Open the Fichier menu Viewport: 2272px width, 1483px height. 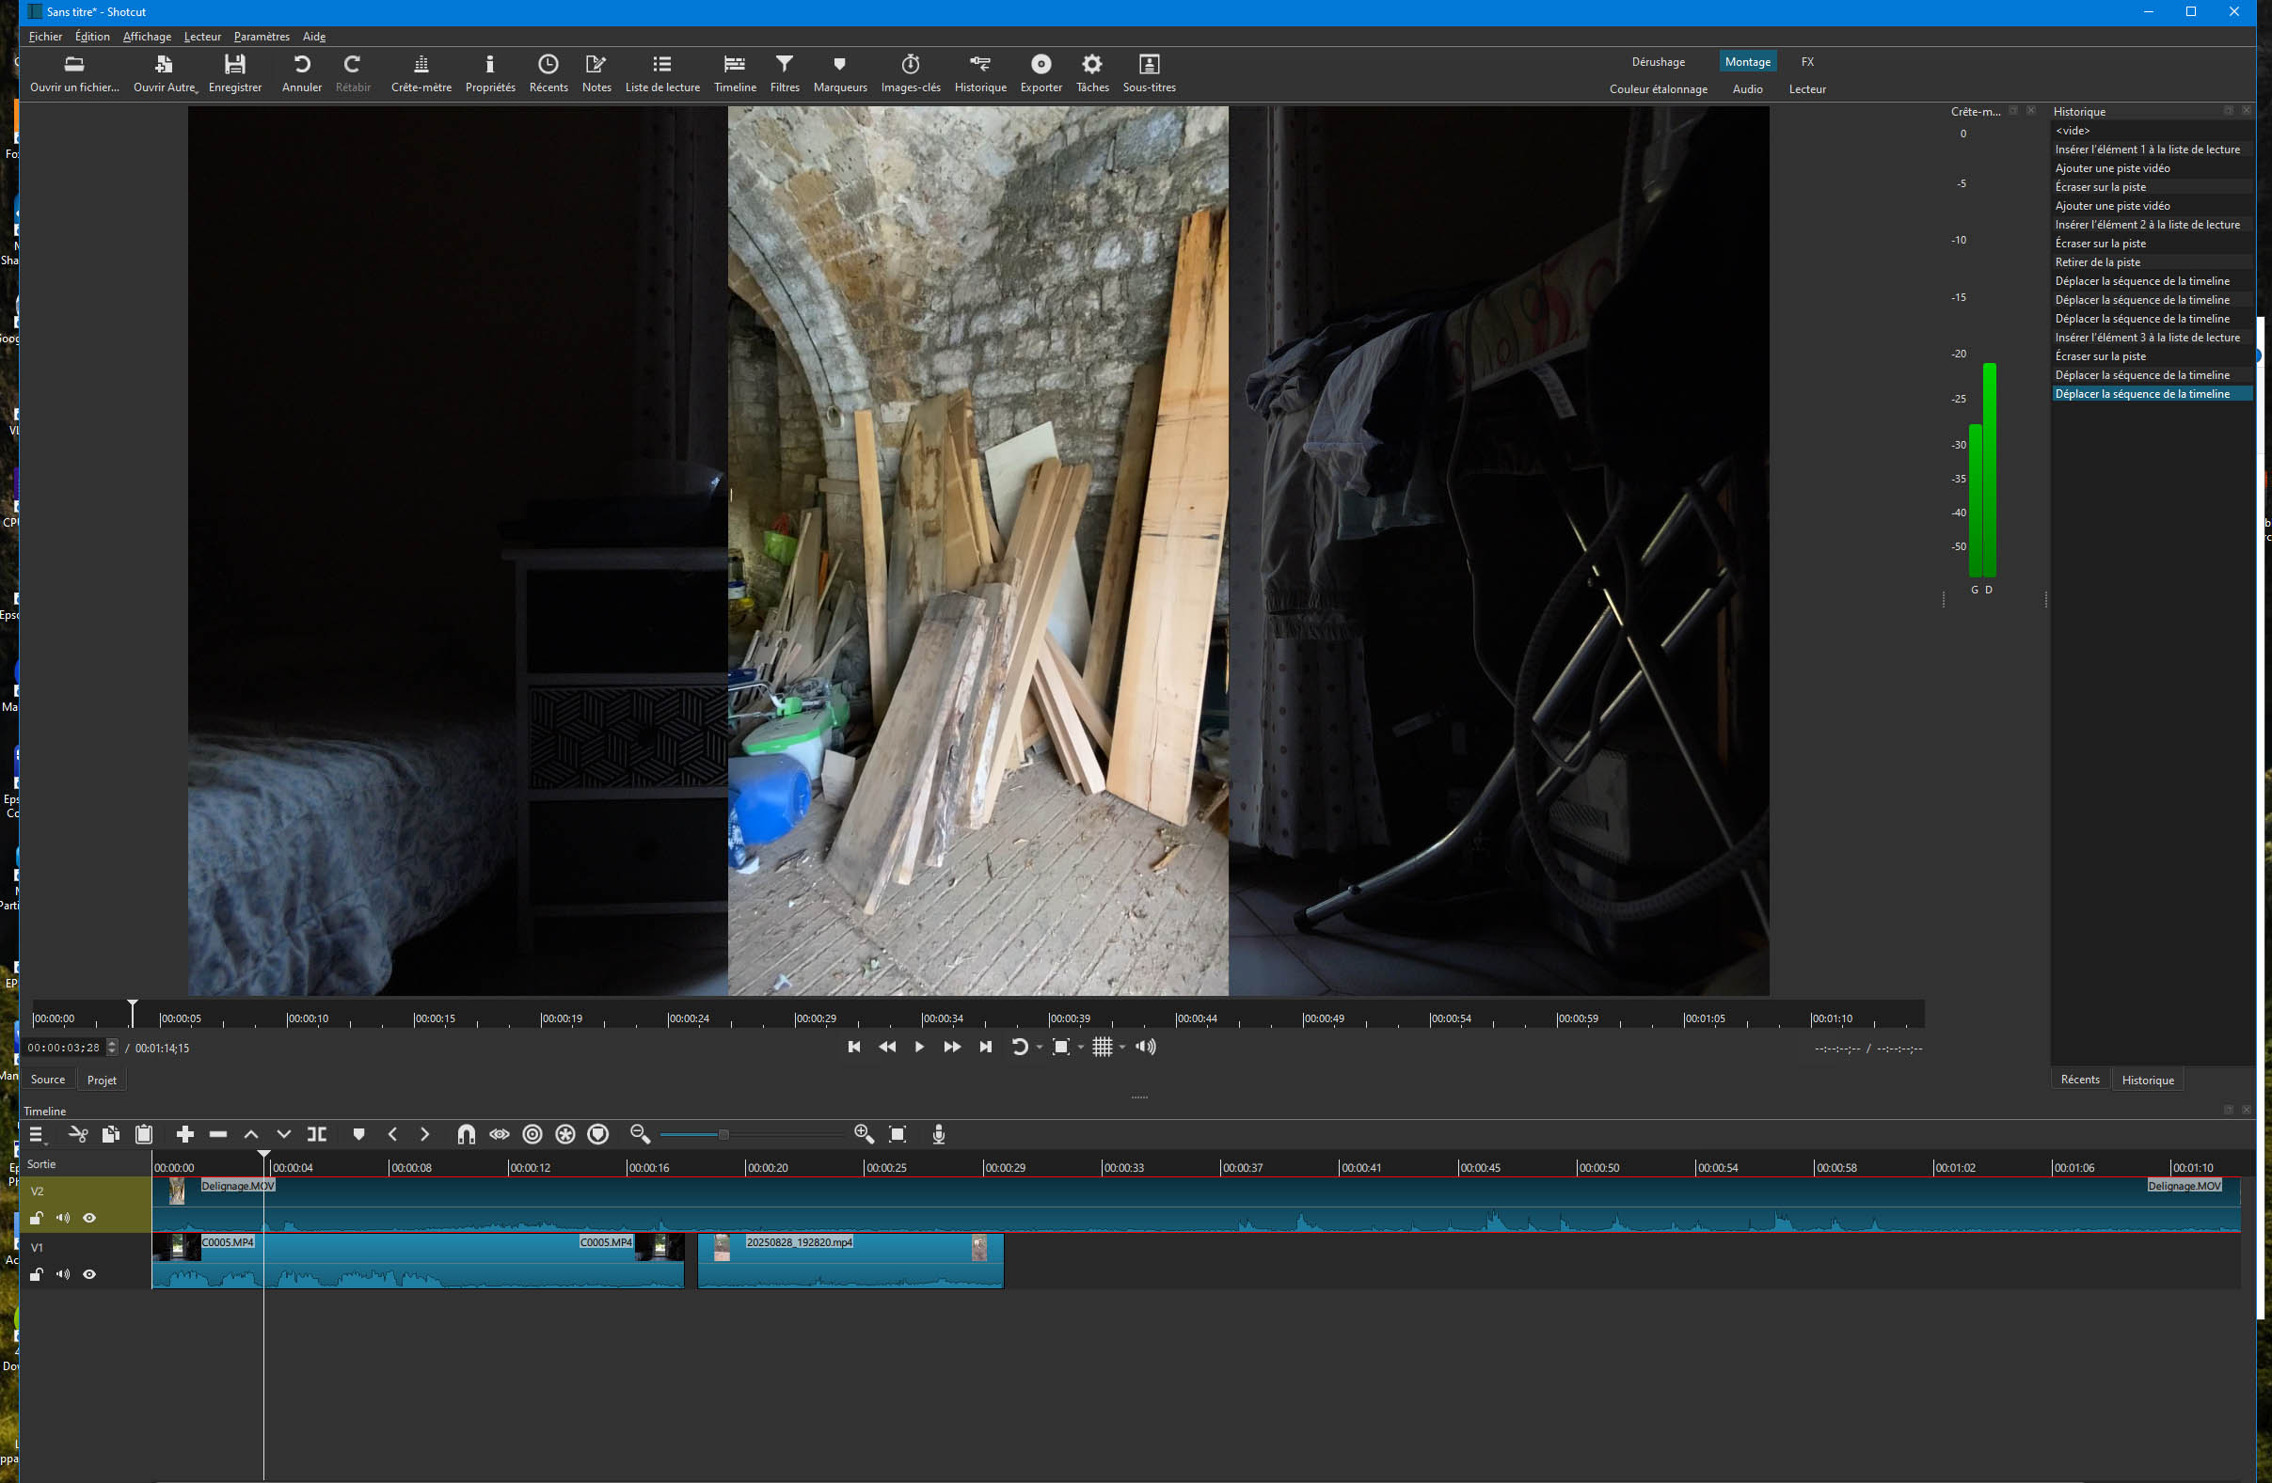click(x=45, y=37)
